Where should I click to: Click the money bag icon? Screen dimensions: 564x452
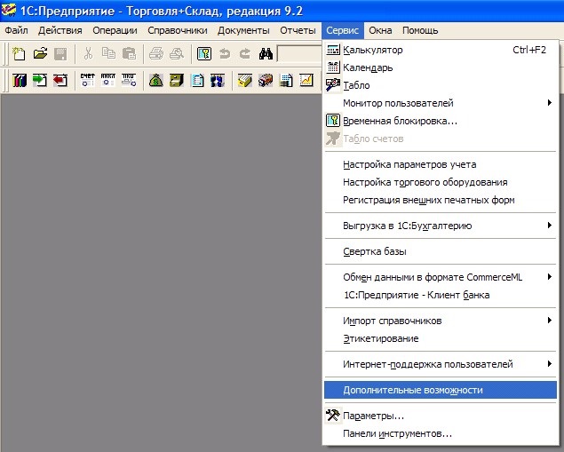click(x=156, y=80)
